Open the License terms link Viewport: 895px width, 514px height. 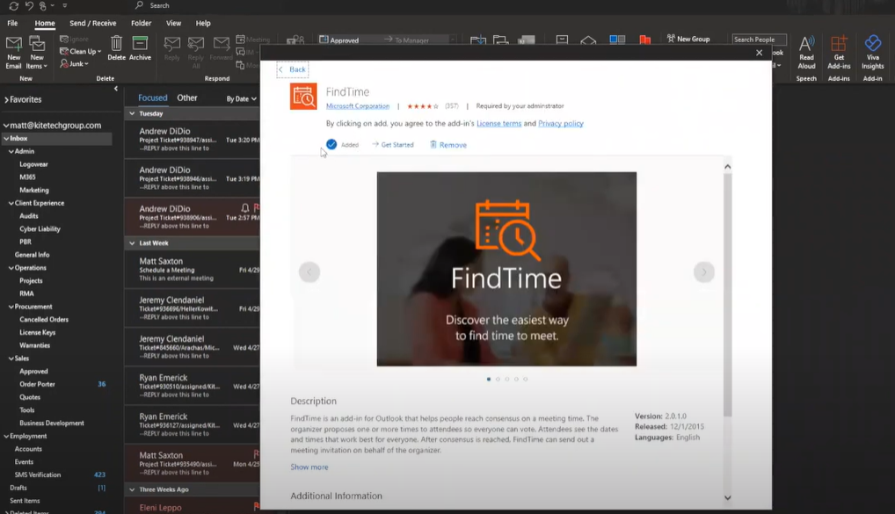pyautogui.click(x=498, y=123)
